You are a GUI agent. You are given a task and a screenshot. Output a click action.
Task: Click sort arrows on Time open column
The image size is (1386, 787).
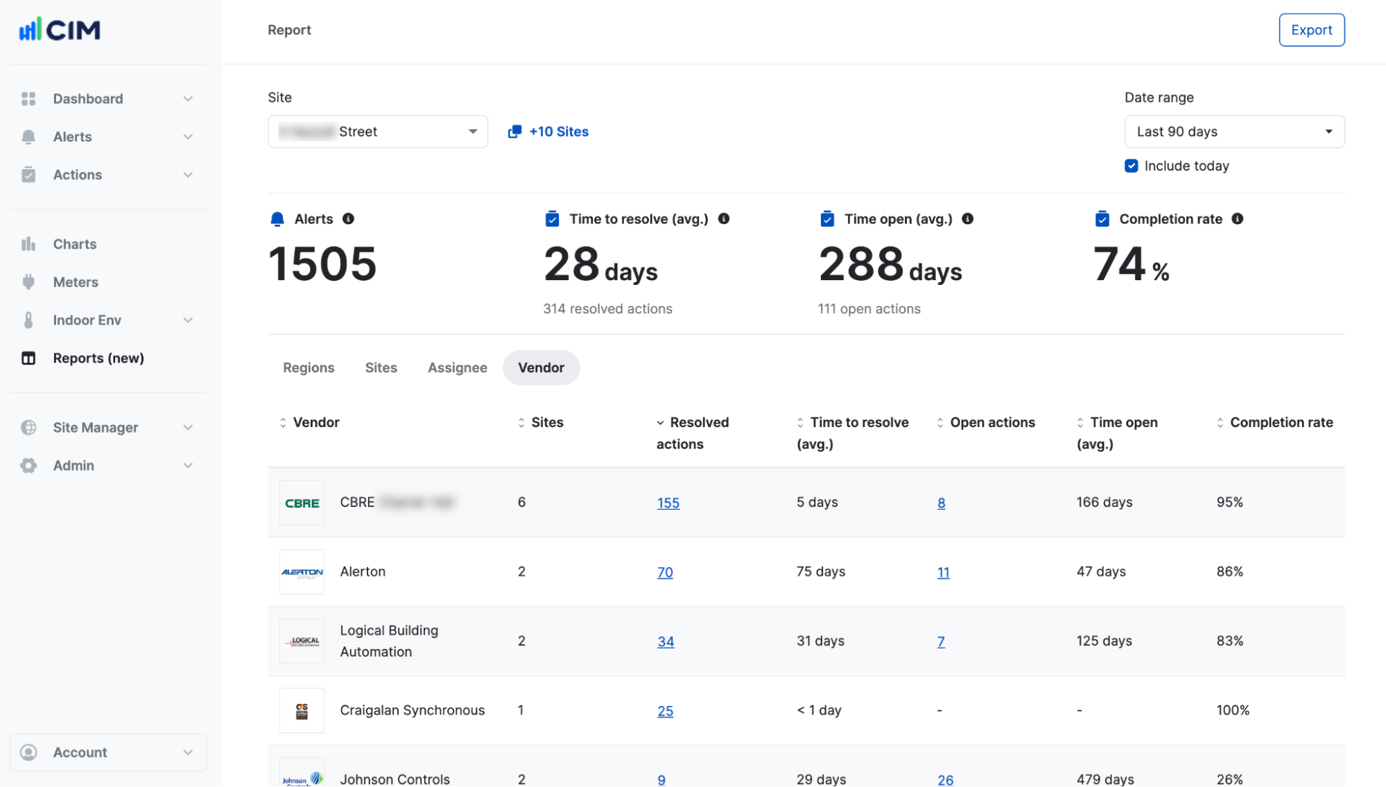tap(1080, 423)
